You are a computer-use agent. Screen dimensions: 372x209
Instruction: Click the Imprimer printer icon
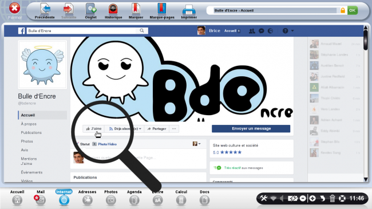click(x=189, y=10)
